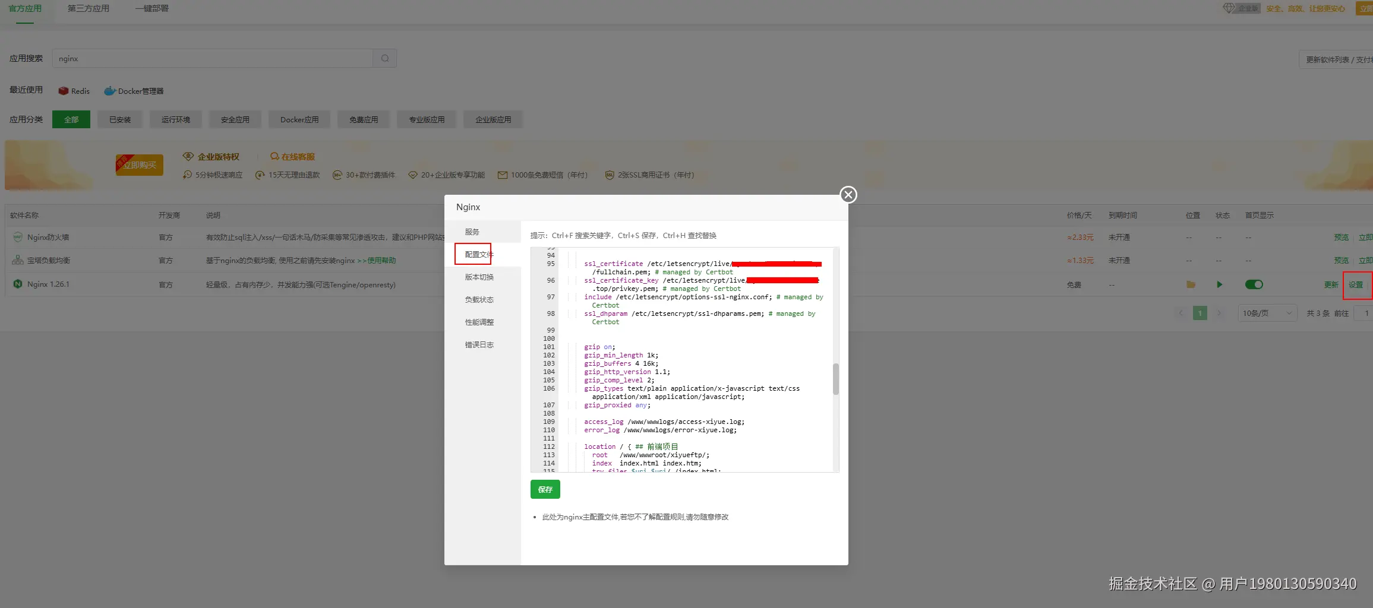Switch to 第三方应用 tab
Image resolution: width=1373 pixels, height=608 pixels.
pos(88,8)
